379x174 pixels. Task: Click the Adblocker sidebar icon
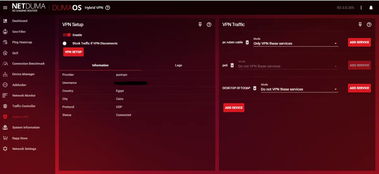(5, 85)
